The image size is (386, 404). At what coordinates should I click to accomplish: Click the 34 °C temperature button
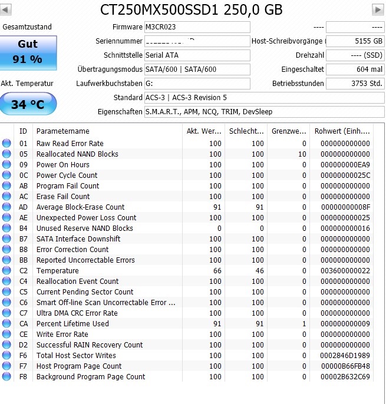[x=28, y=104]
